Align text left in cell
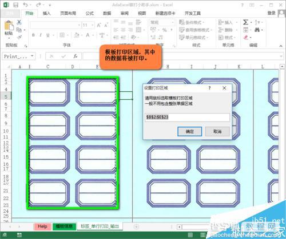Screen dimensions: 286x239 116,30
